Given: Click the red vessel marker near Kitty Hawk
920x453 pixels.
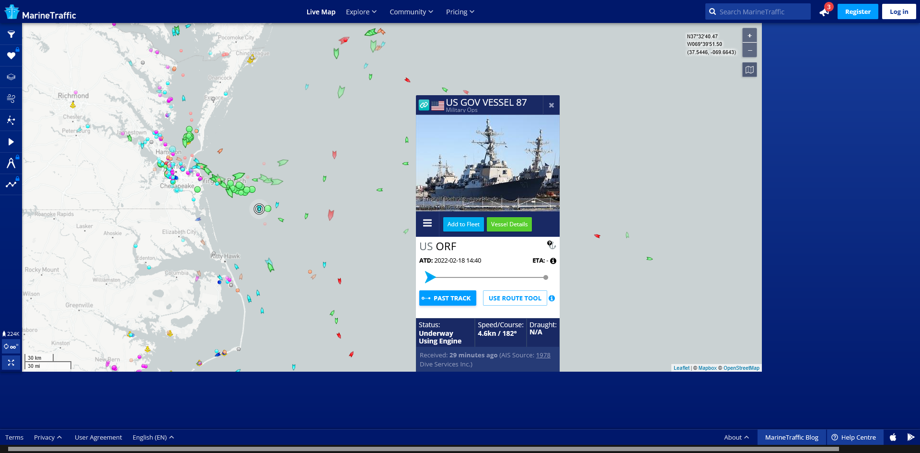Looking at the screenshot, I should [339, 281].
